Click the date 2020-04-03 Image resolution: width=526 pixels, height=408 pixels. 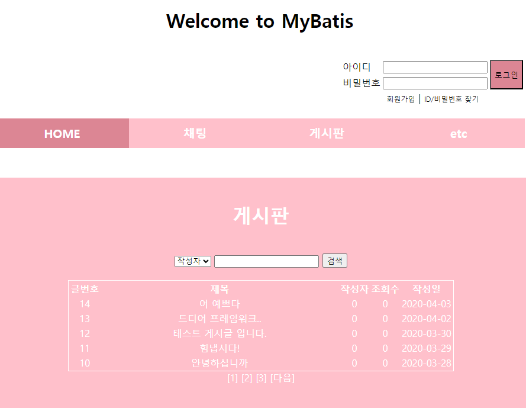click(x=427, y=304)
